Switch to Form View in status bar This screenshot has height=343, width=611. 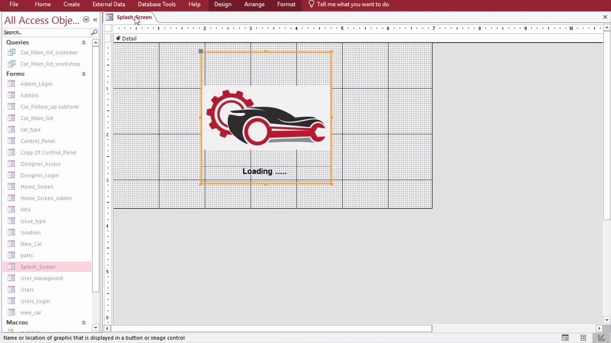[x=565, y=338]
